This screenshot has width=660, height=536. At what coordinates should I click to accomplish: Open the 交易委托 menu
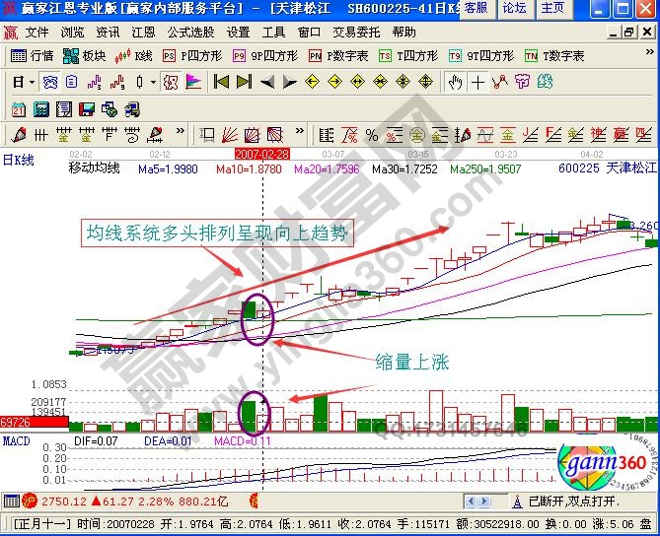point(355,32)
